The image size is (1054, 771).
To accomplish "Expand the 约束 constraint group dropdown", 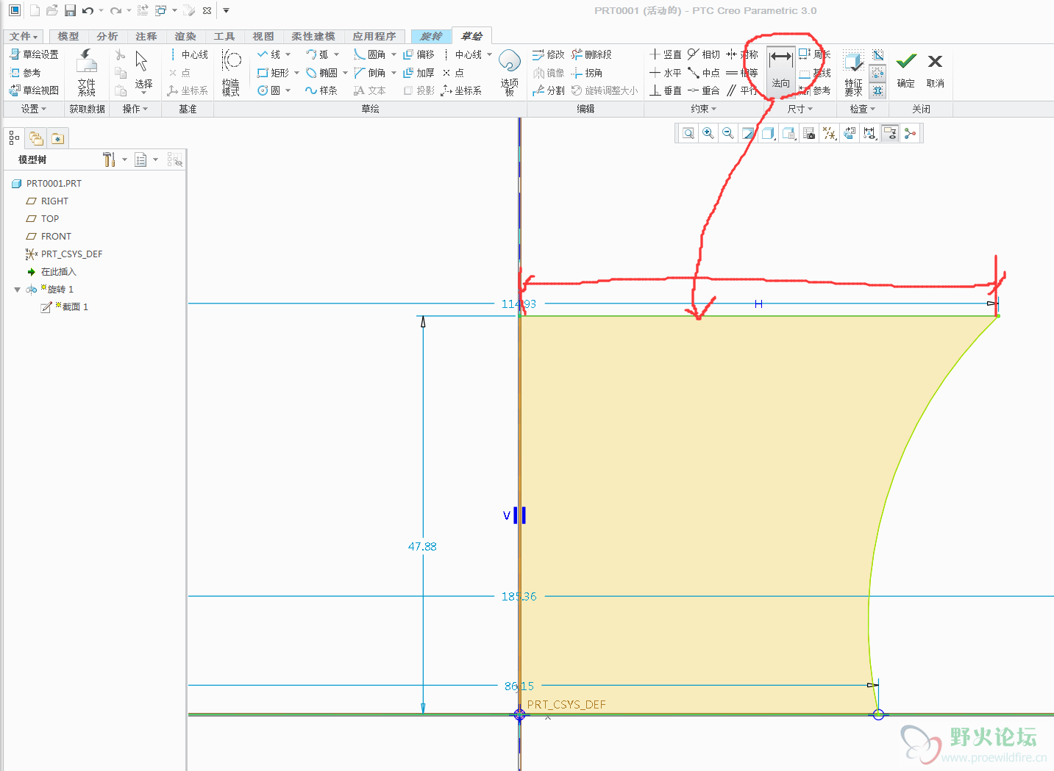I will (x=703, y=109).
